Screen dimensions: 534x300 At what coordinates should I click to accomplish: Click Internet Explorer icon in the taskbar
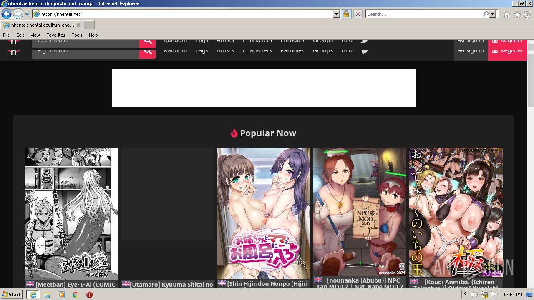click(x=33, y=295)
